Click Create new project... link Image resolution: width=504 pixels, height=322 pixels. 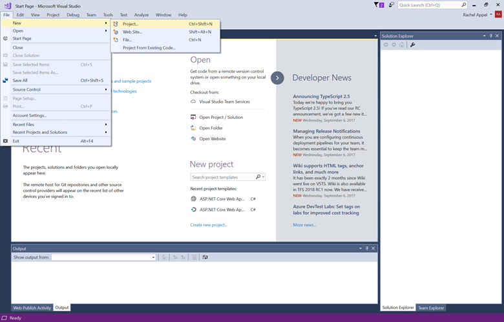tap(209, 225)
